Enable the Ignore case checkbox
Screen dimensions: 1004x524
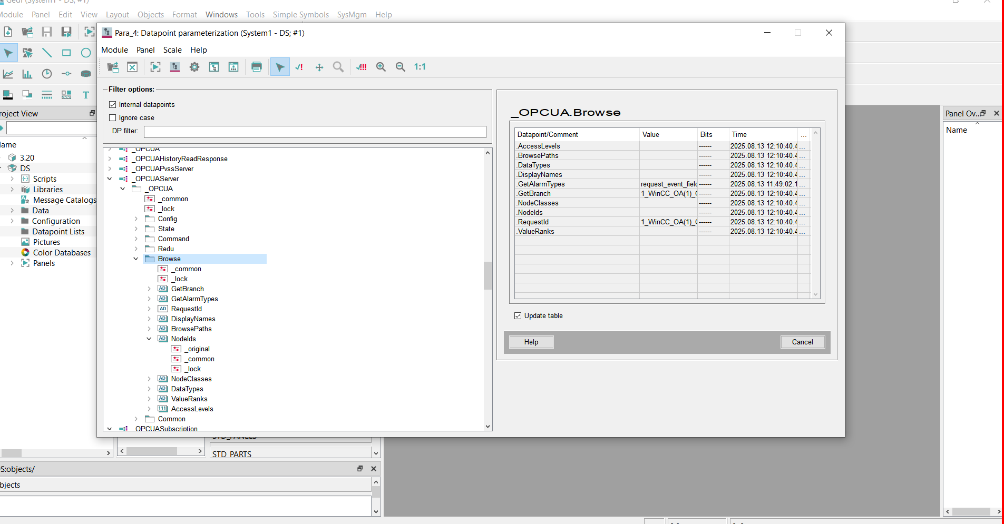113,118
